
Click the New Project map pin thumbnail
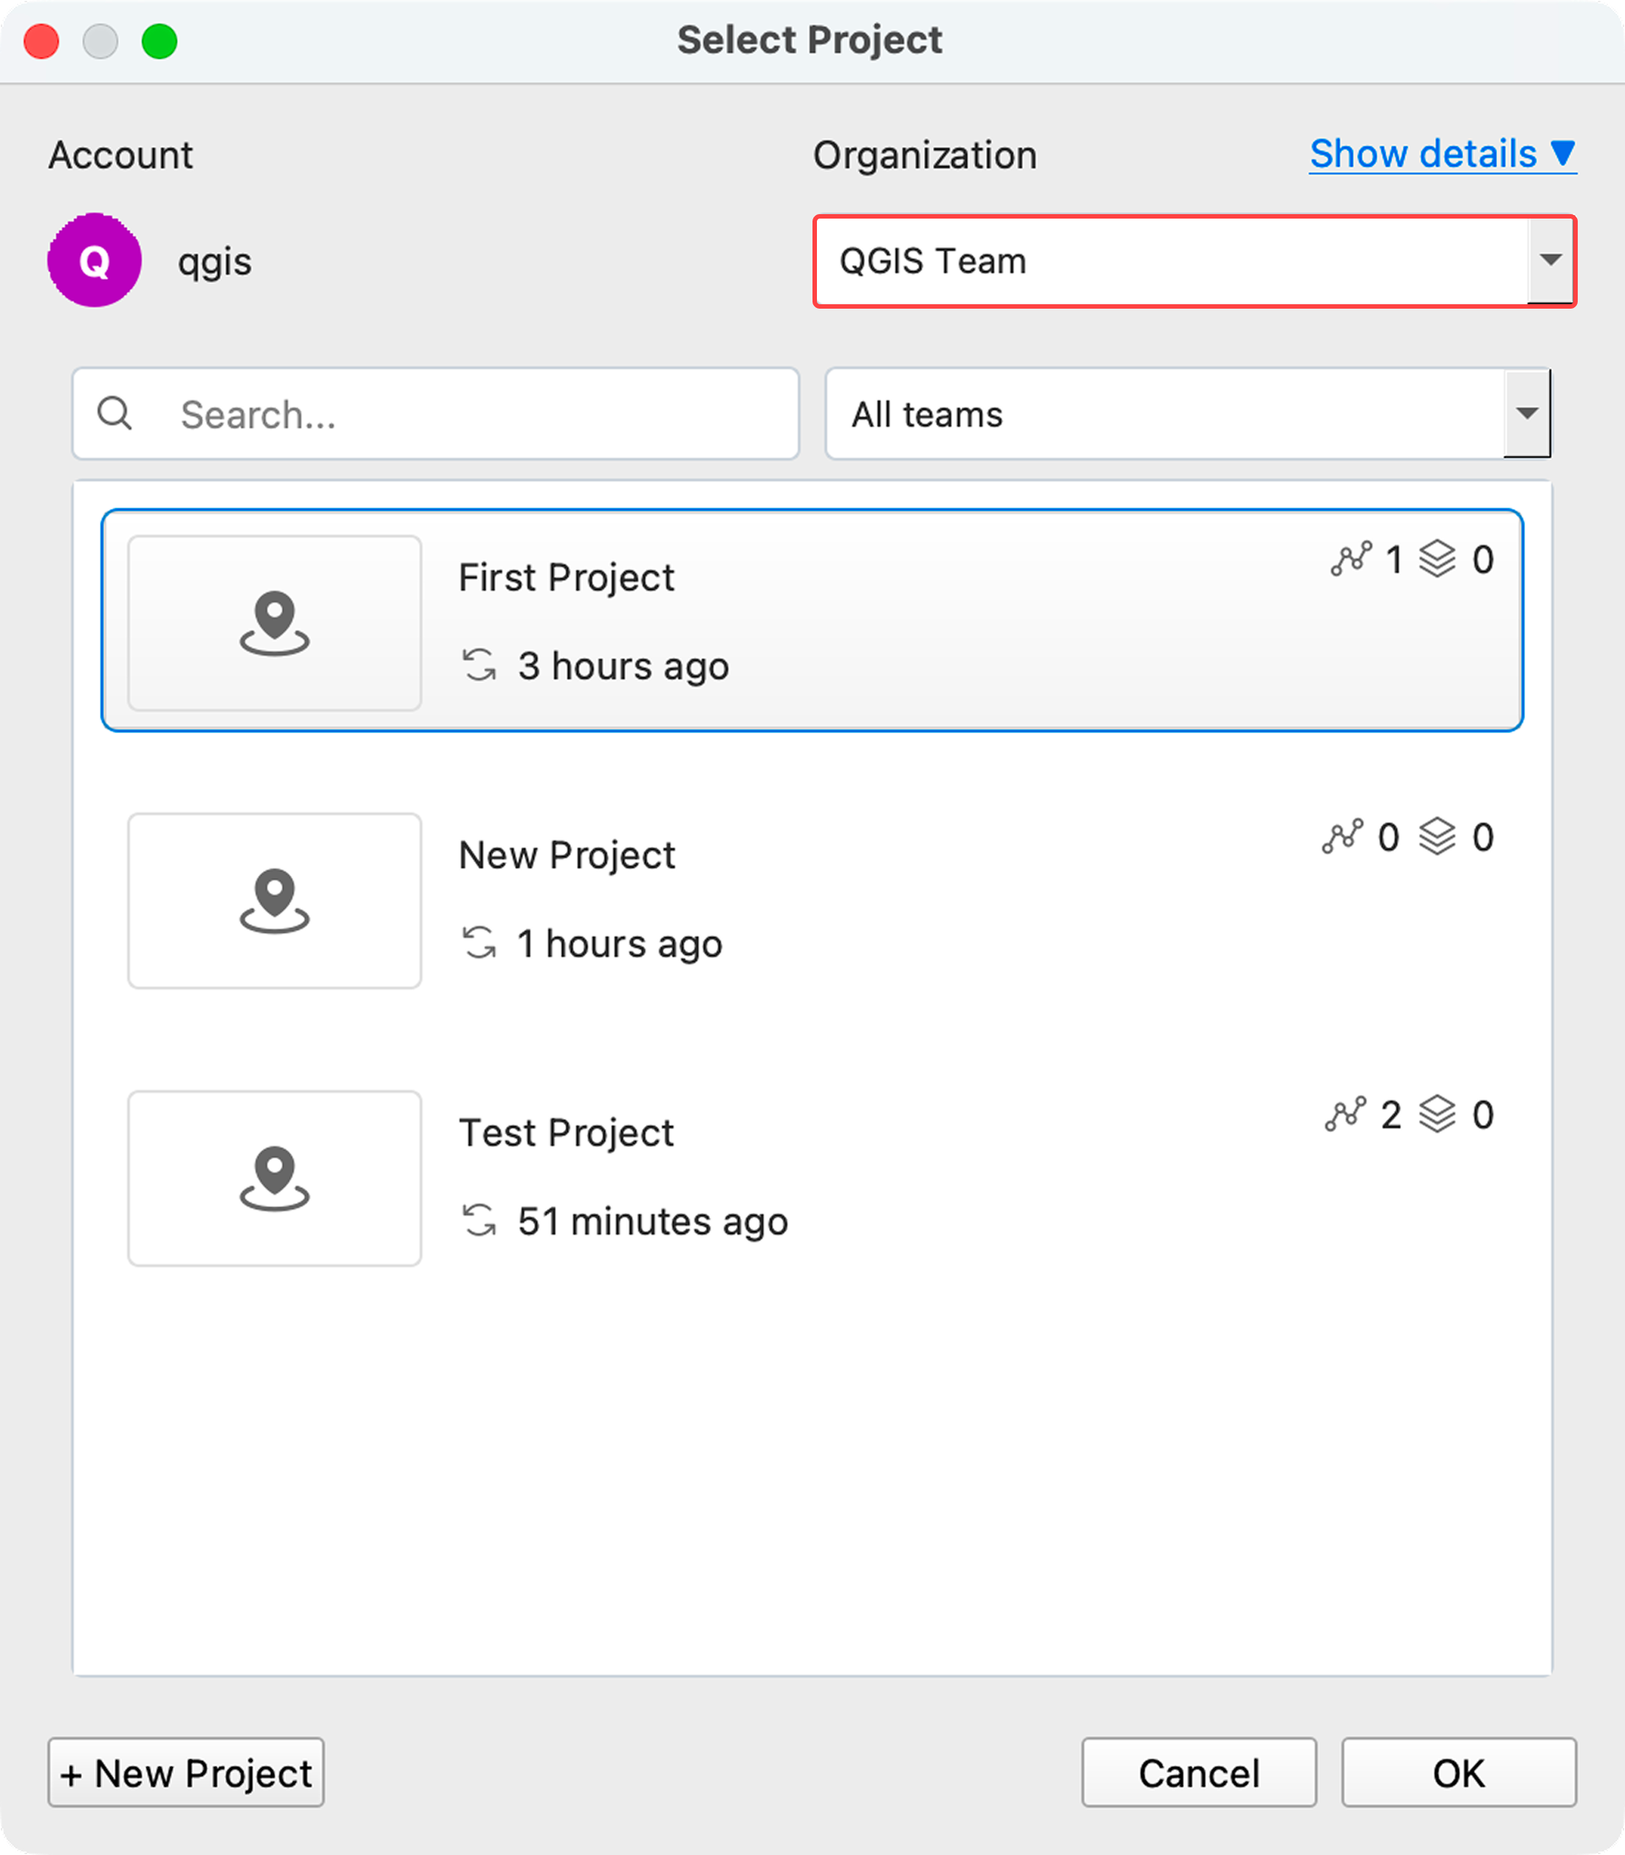click(274, 901)
